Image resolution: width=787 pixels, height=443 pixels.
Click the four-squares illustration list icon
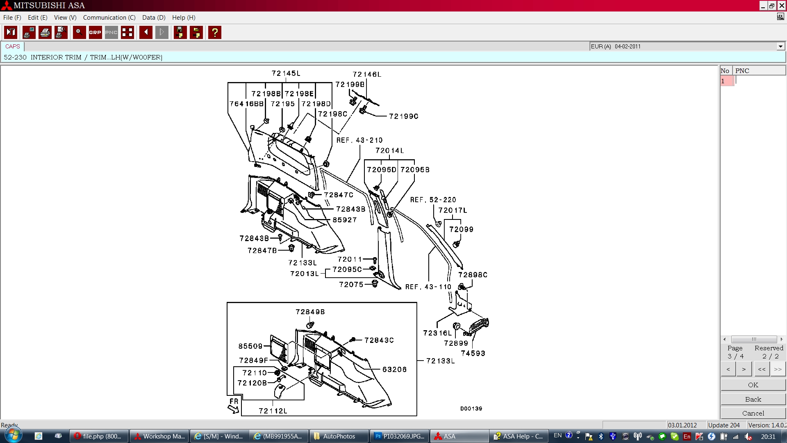(x=127, y=32)
